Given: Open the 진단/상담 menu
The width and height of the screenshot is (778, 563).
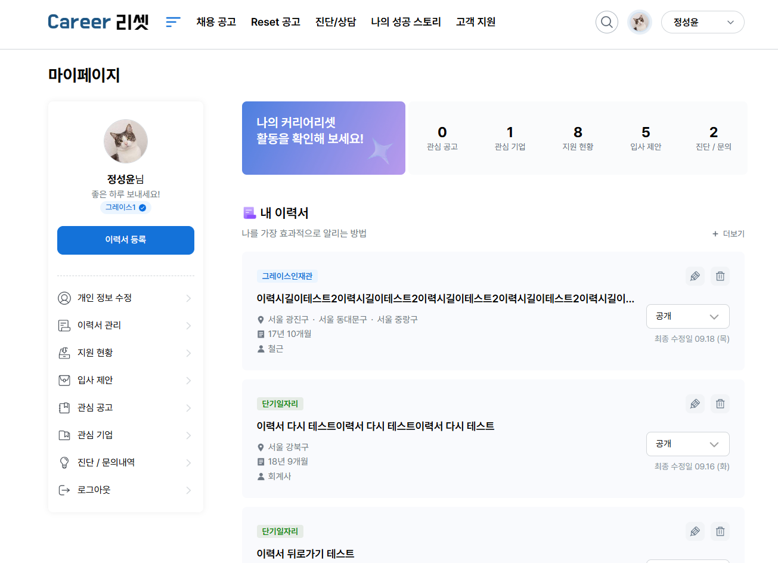Looking at the screenshot, I should (336, 22).
